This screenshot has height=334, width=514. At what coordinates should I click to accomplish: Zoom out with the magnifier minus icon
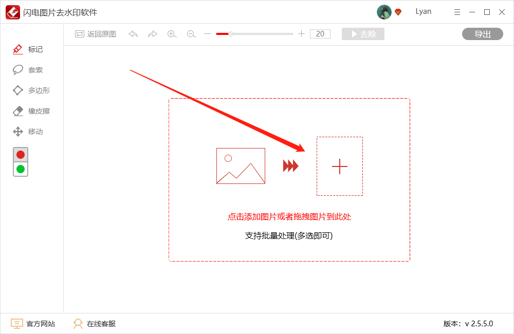point(191,34)
